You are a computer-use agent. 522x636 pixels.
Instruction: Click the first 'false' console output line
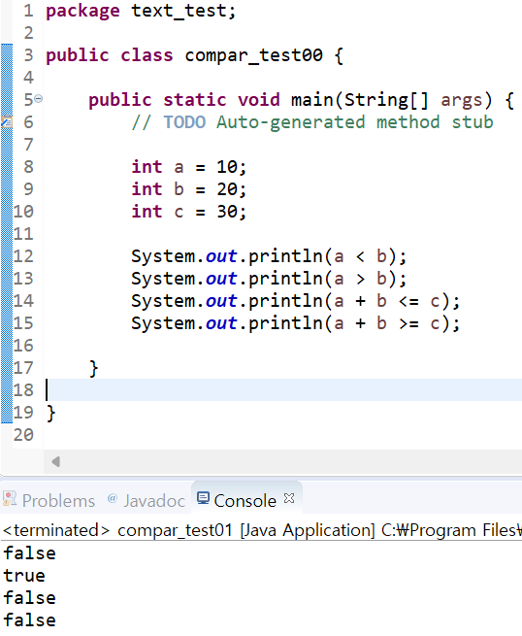click(x=29, y=553)
